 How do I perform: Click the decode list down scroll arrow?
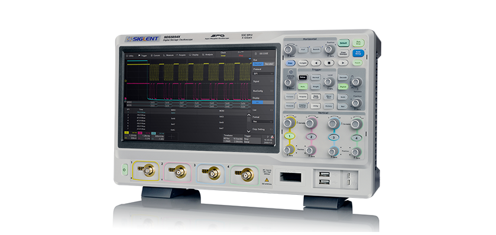click(249, 131)
